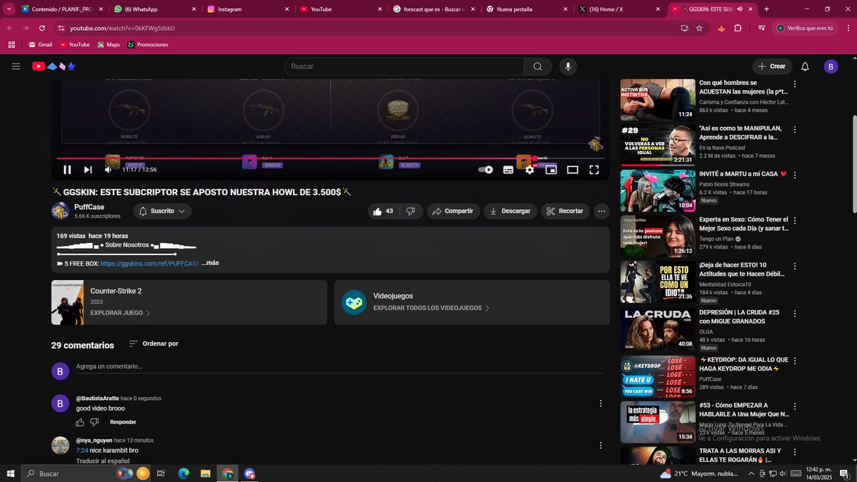Image resolution: width=857 pixels, height=482 pixels.
Task: Open 'Experta en Sexo' video thumbnail
Action: pyautogui.click(x=658, y=236)
